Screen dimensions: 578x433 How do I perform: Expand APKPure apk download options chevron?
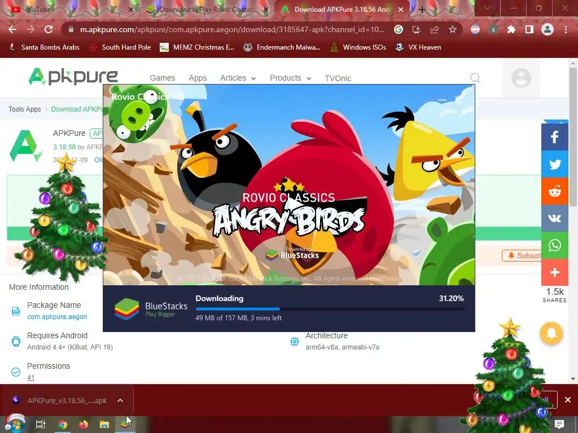tap(120, 400)
